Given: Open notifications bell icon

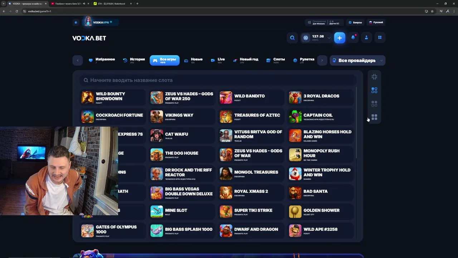Looking at the screenshot, I should pyautogui.click(x=353, y=37).
